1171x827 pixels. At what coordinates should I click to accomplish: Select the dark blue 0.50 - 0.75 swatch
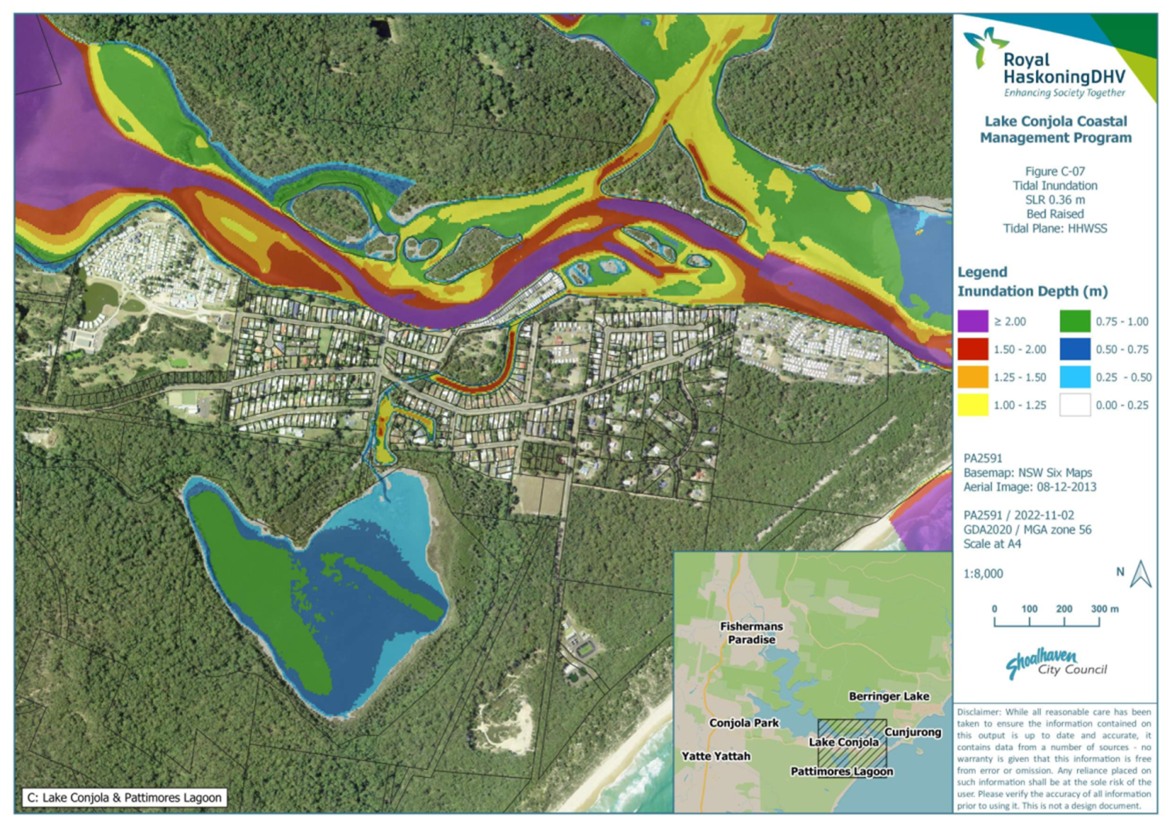coord(1074,349)
